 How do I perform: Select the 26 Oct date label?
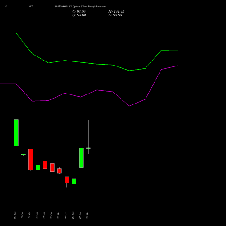click(73, 215)
